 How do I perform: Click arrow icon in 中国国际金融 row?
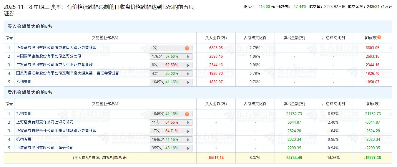pyautogui.click(x=188, y=57)
